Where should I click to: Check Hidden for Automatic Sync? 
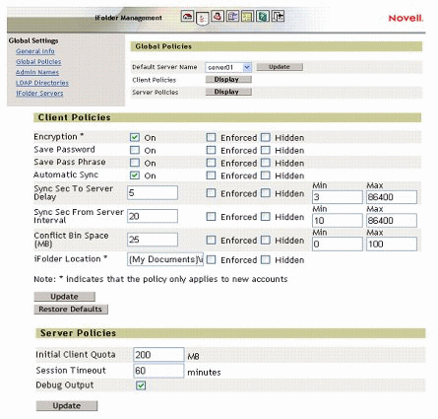pyautogui.click(x=266, y=175)
